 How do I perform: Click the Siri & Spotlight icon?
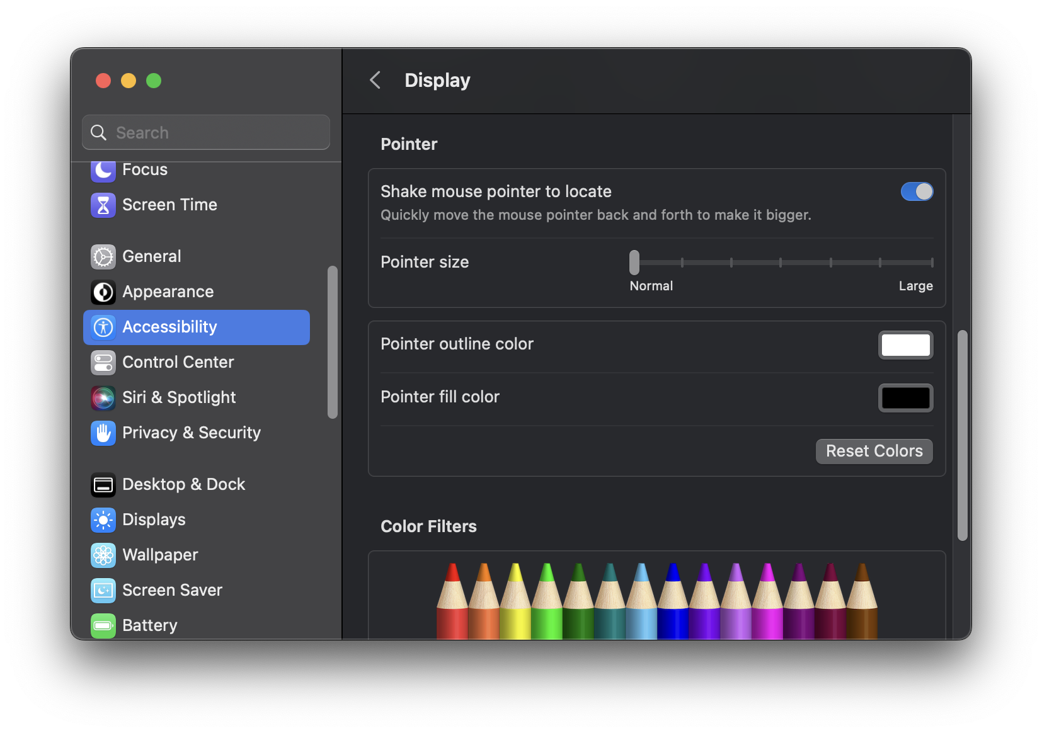tap(103, 397)
